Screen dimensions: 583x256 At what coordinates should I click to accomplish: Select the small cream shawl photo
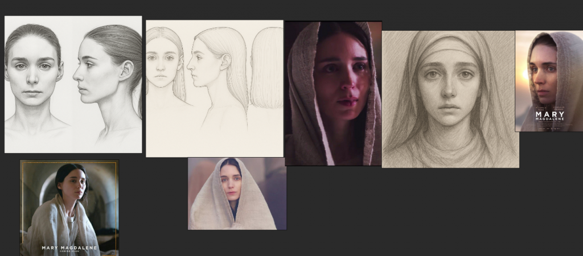[x=237, y=193]
